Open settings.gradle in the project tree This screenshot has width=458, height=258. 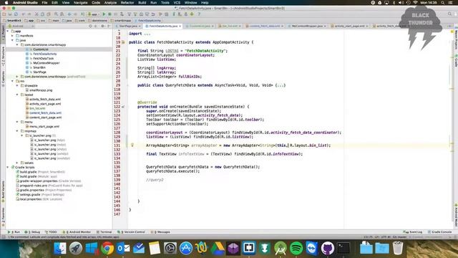[x=30, y=194]
